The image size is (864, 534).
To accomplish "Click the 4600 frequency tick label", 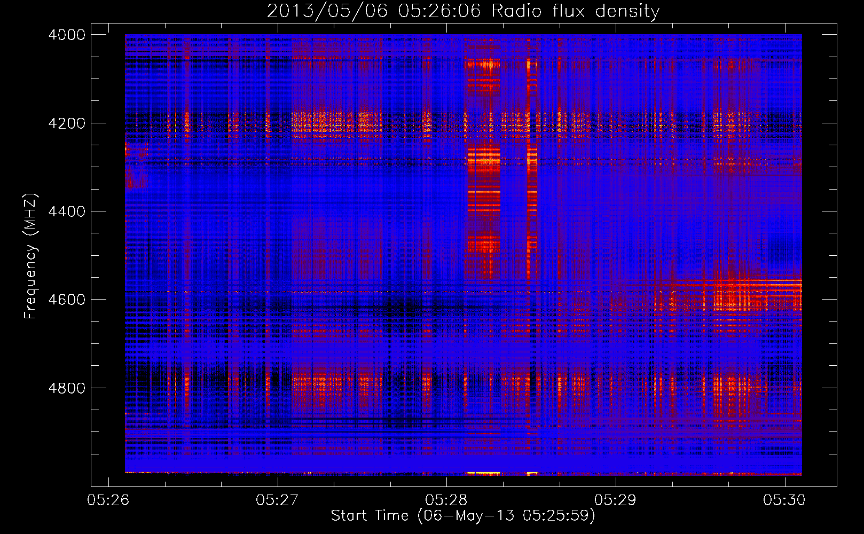I will click(67, 300).
